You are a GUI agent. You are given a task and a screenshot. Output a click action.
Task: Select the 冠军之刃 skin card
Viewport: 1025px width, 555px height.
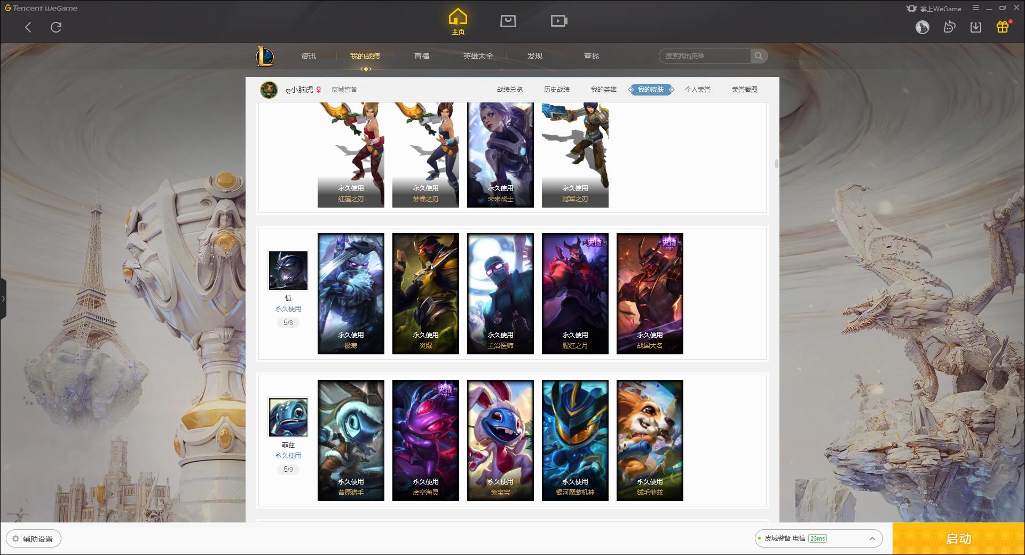(575, 155)
